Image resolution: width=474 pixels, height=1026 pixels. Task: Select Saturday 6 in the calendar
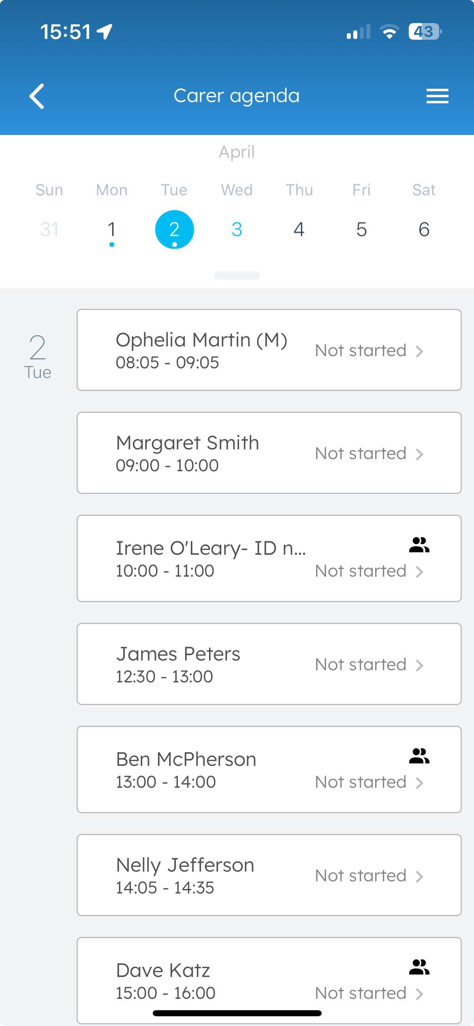tap(424, 230)
